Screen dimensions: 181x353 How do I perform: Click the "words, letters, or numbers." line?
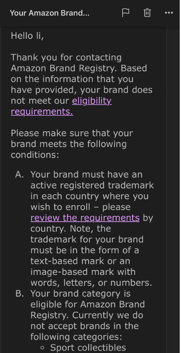pos(91,283)
